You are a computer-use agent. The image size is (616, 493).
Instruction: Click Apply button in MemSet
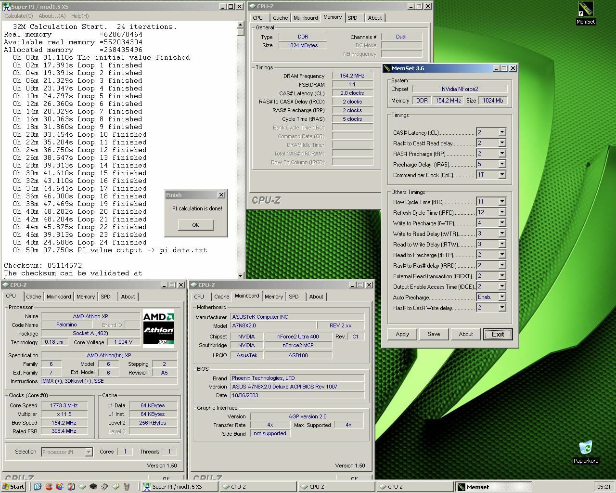(x=402, y=334)
